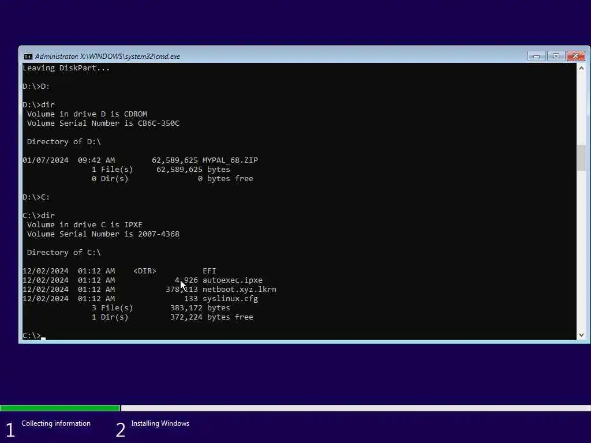Viewport: 591px width, 443px height.
Task: Click the scrollbar down arrow
Action: (581, 335)
